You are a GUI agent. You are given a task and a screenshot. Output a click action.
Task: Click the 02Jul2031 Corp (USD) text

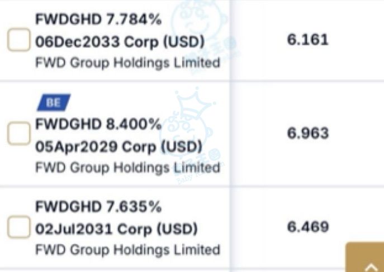click(116, 229)
